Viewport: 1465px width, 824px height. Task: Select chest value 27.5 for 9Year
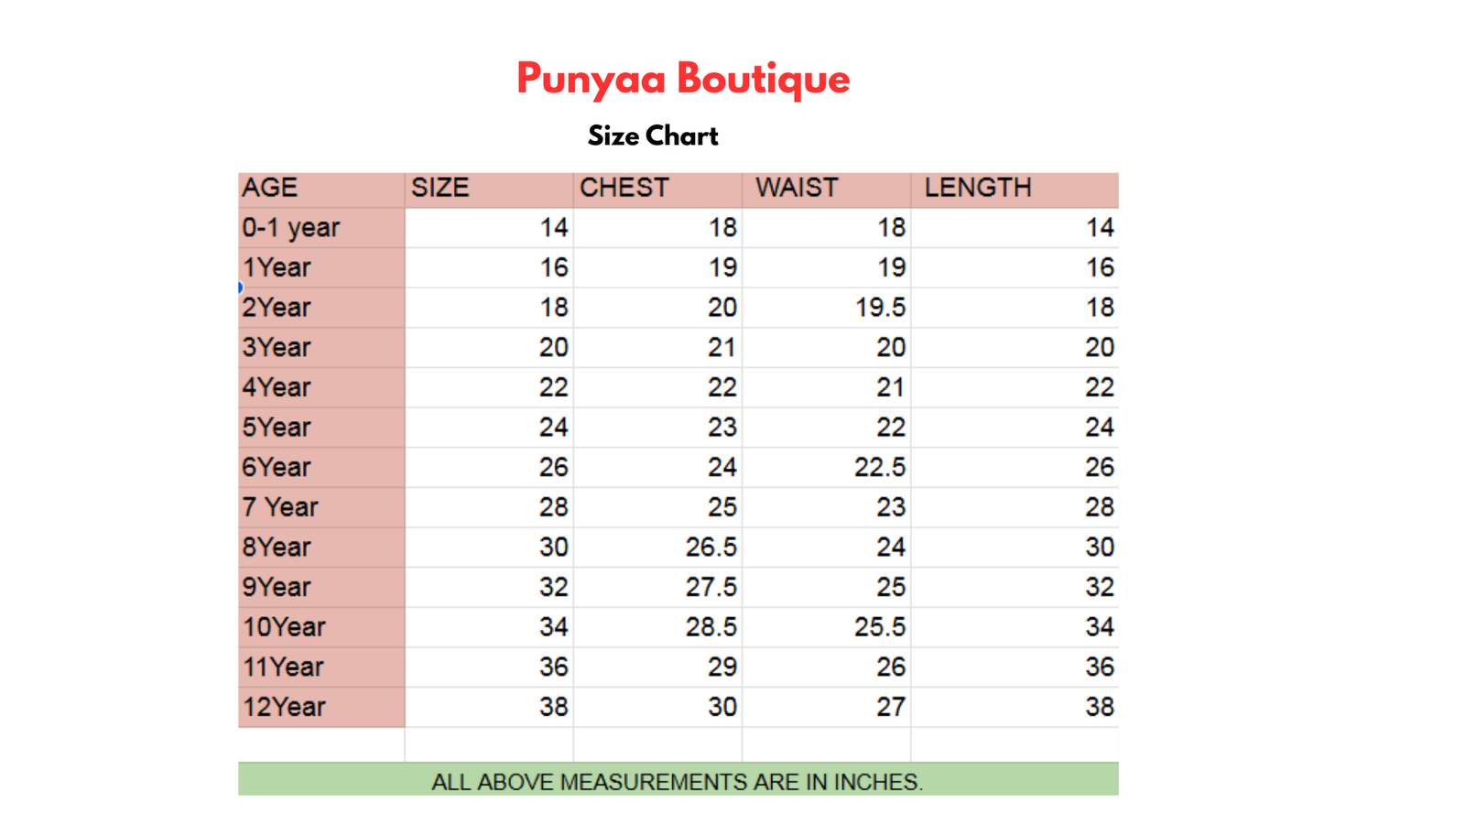click(711, 587)
